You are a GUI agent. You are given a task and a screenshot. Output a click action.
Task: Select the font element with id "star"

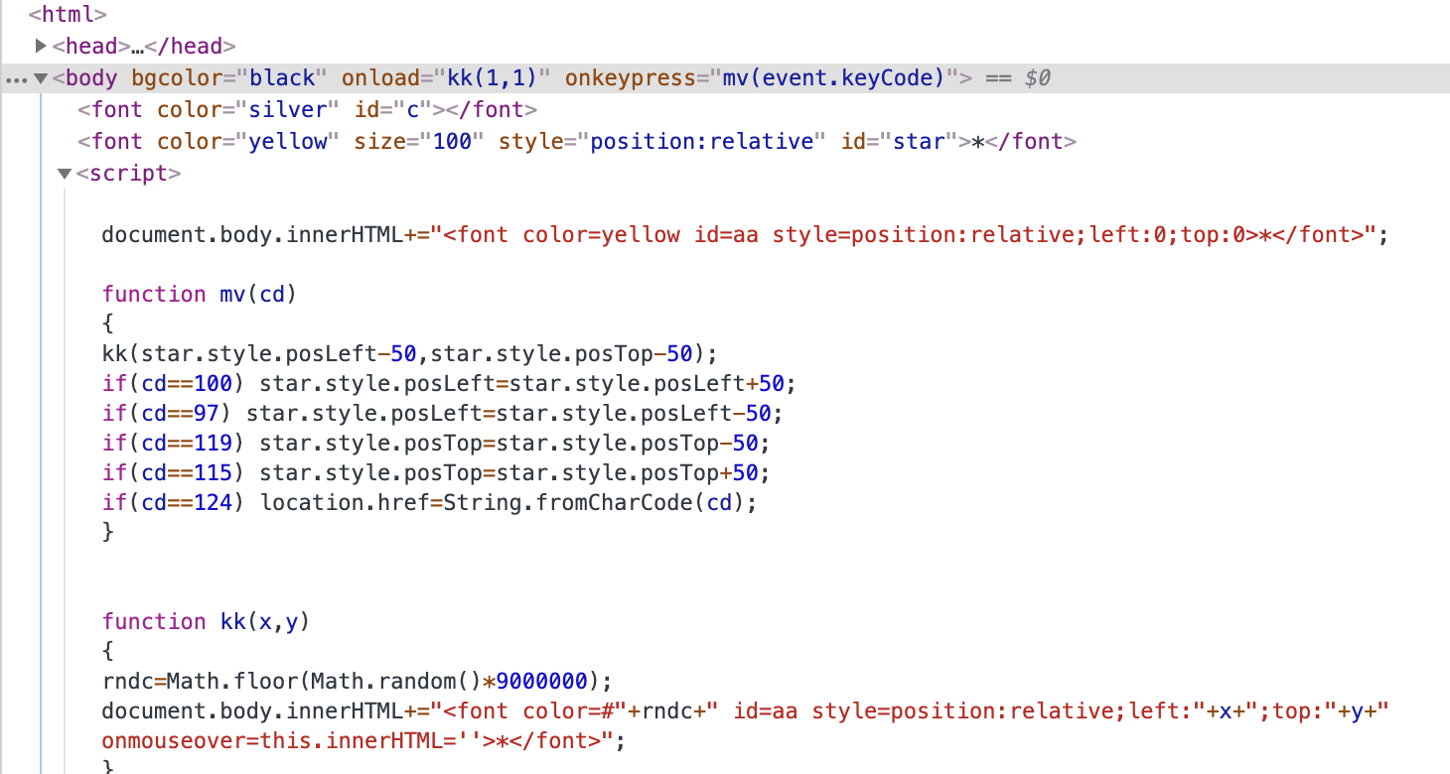[x=577, y=141]
